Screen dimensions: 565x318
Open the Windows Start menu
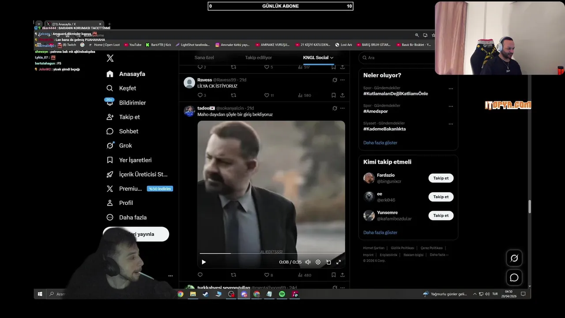(x=40, y=294)
